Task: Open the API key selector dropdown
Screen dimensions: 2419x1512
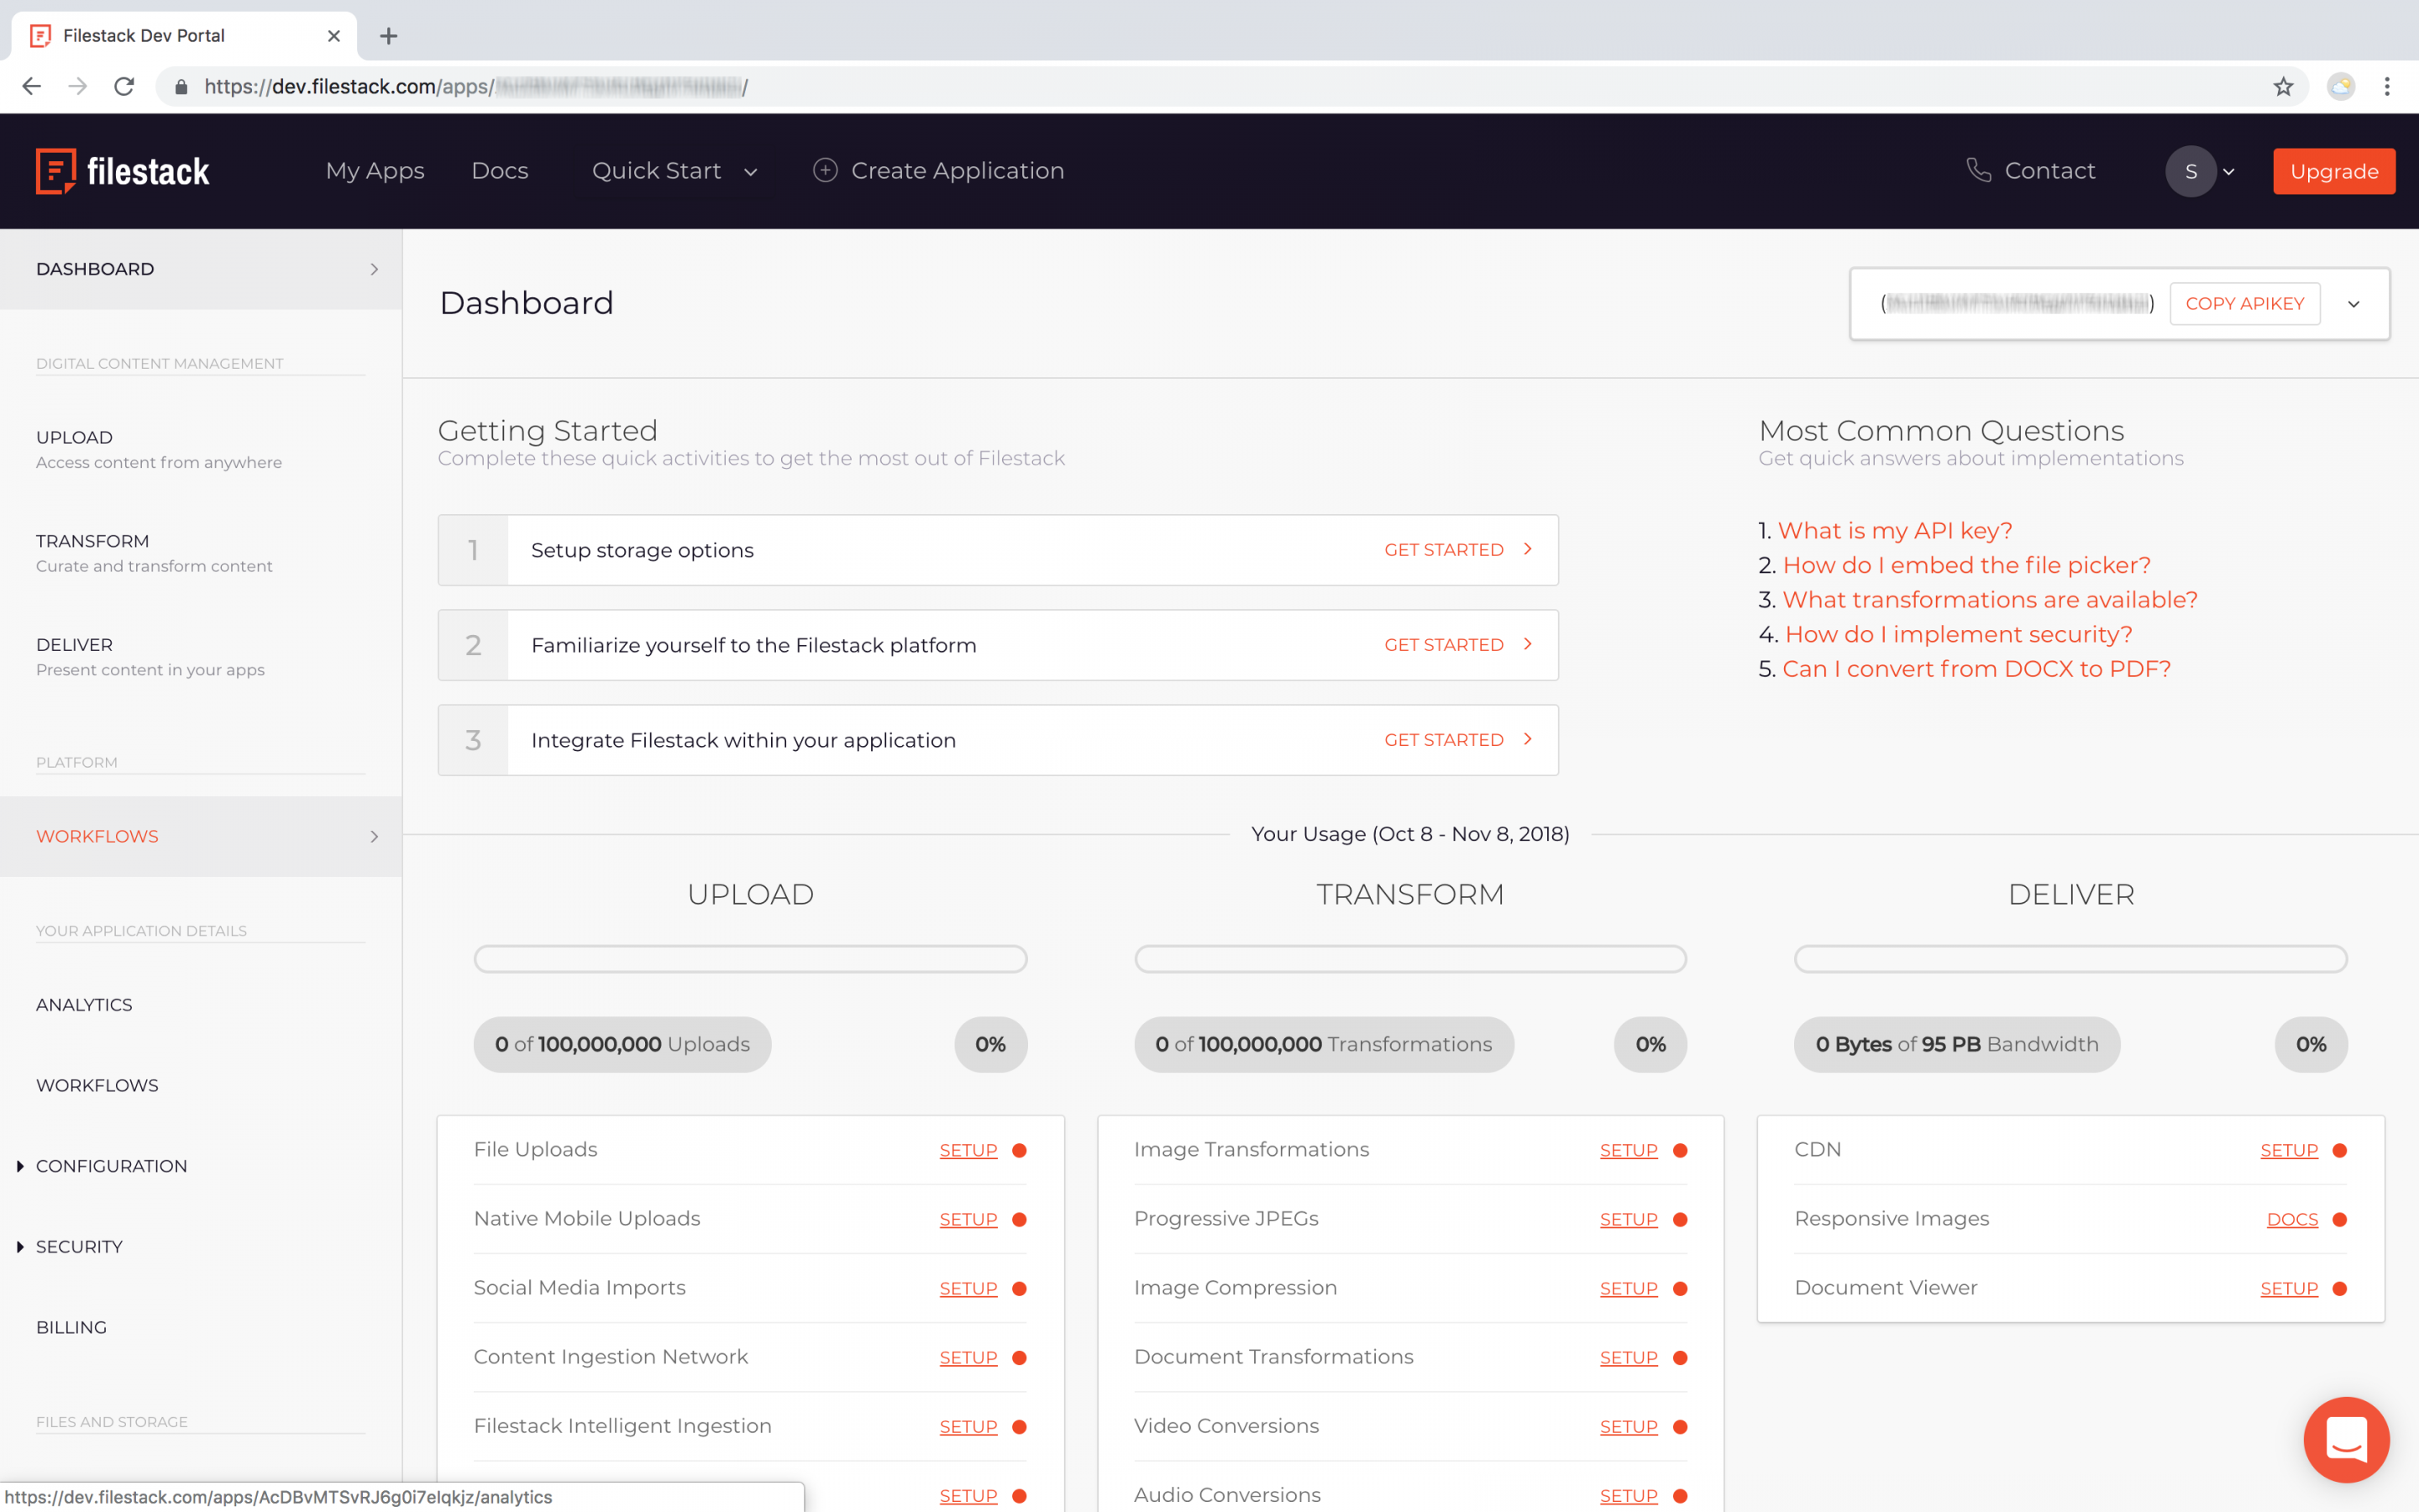Action: [2354, 304]
